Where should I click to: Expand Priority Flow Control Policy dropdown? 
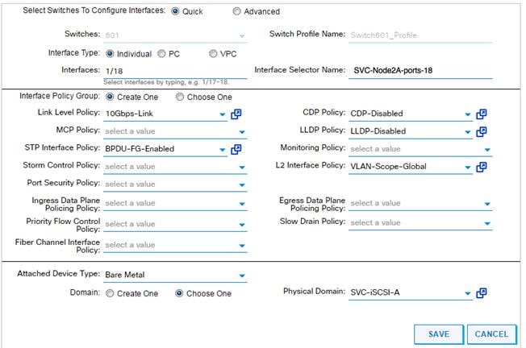[x=242, y=225]
